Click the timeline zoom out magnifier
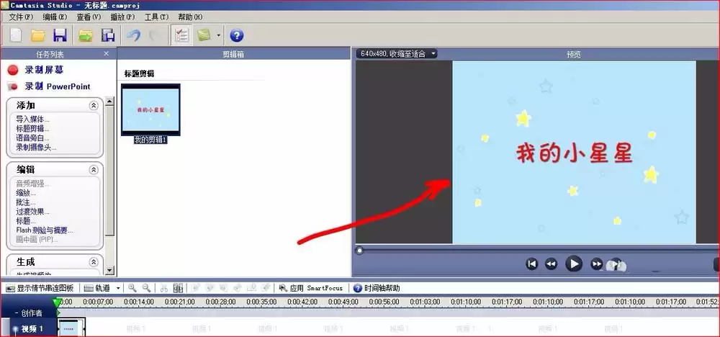The image size is (720, 337). point(146,288)
